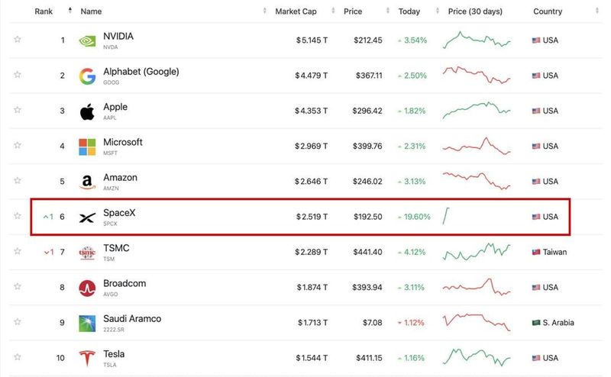Click the Price column header

pyautogui.click(x=353, y=11)
